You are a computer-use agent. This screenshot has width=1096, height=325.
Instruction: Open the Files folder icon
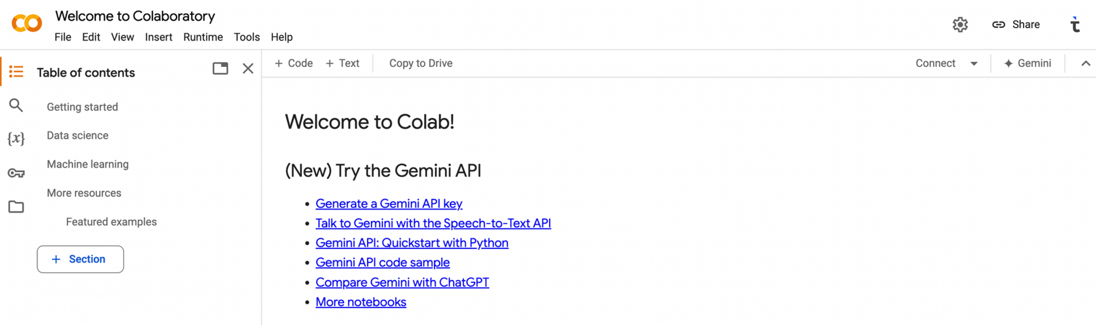[x=16, y=207]
